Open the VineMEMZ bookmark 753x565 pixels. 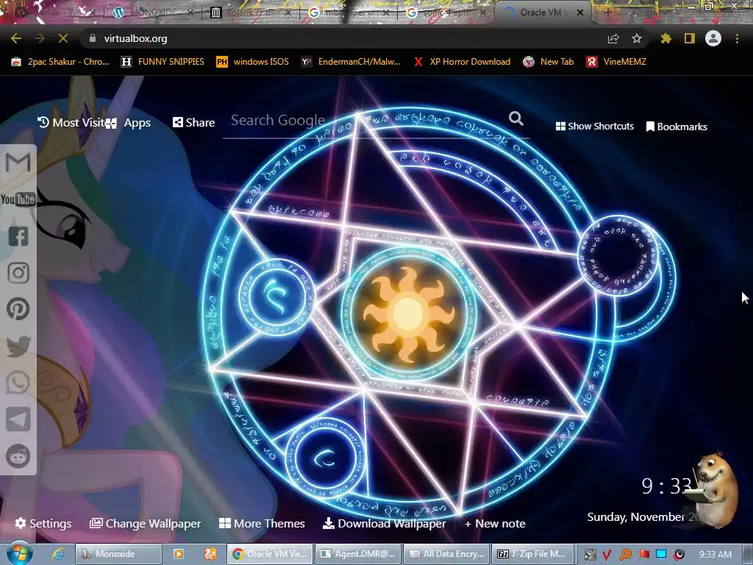616,62
